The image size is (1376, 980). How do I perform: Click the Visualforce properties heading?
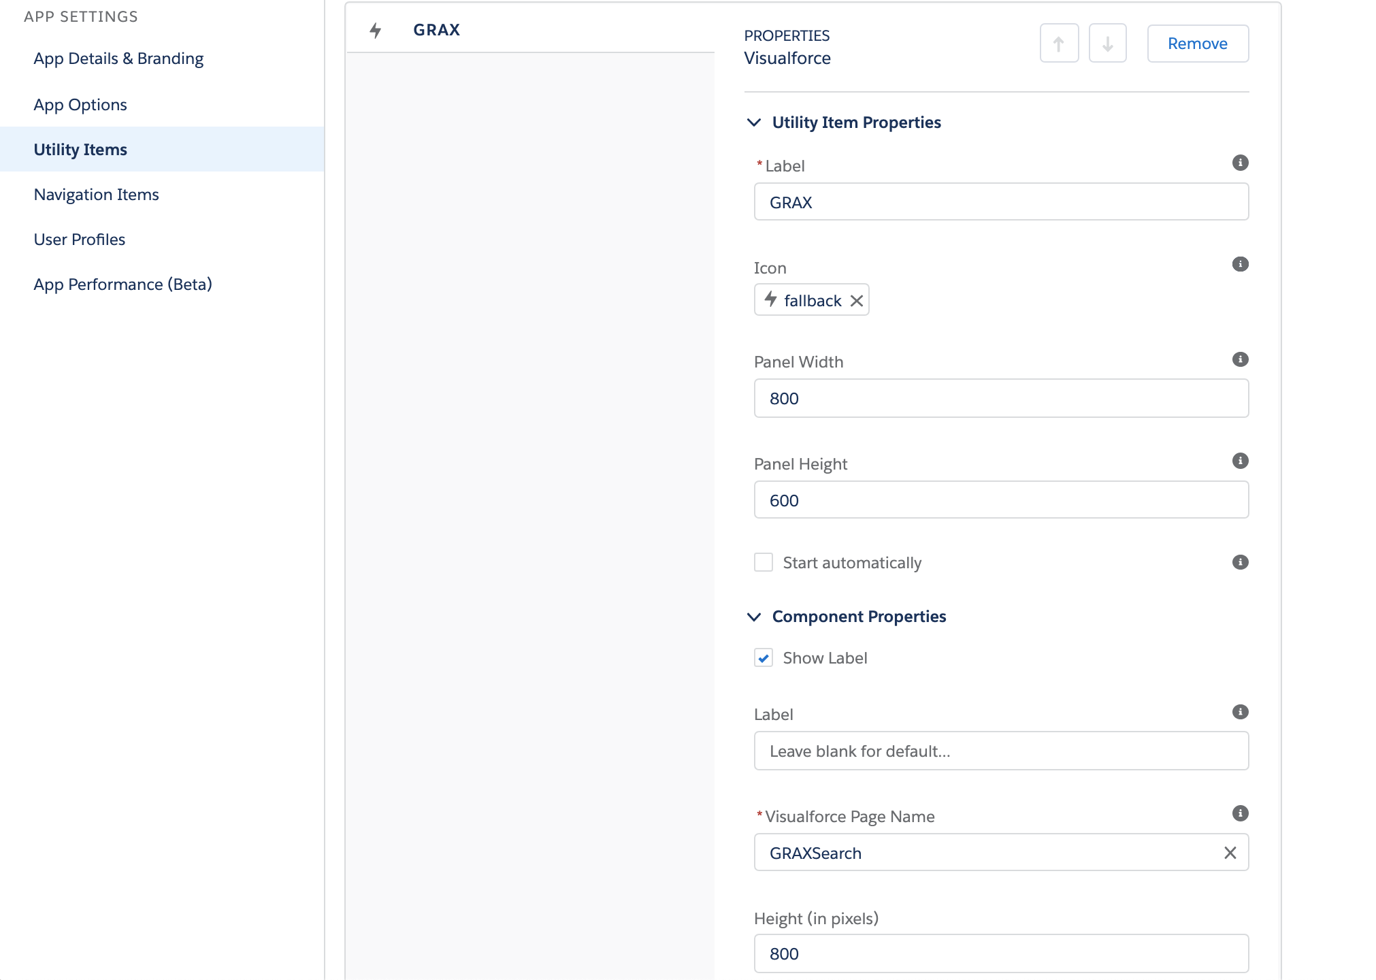pos(787,59)
